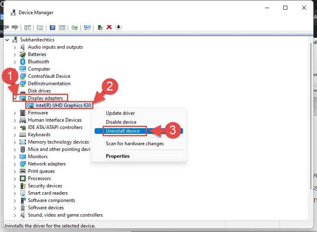This screenshot has height=232, width=317.
Task: Click the Back arrow in the toolbar
Action: coord(6,27)
